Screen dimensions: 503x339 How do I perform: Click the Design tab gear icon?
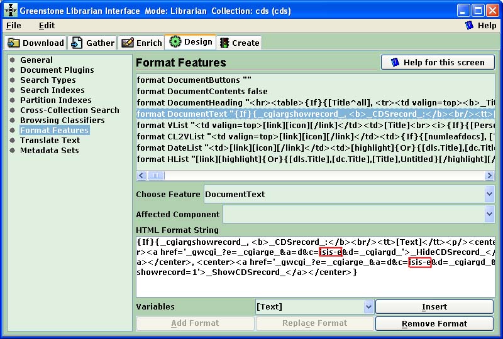[x=175, y=42]
